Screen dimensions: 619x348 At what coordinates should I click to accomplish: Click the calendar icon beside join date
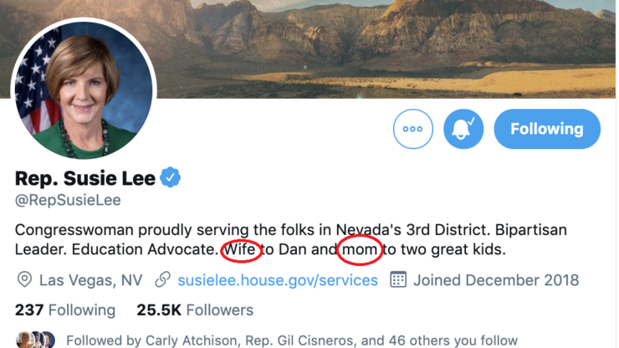coord(399,280)
